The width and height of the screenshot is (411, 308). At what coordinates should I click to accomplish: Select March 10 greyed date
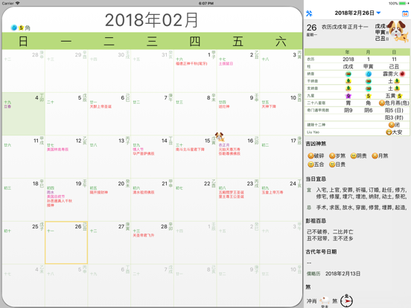[x=281, y=286]
